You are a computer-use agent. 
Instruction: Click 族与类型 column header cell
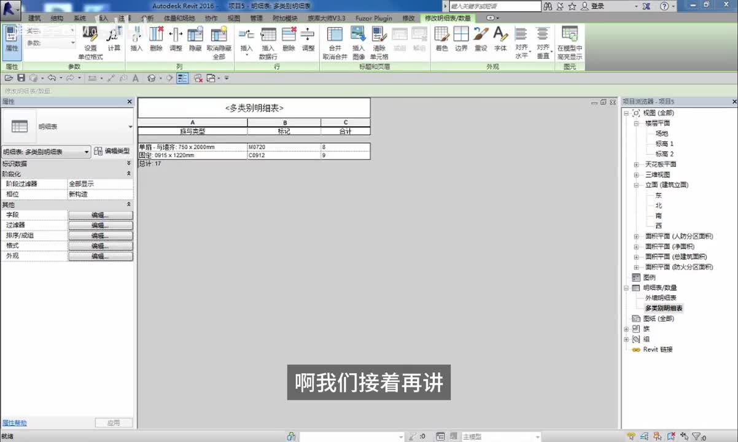tap(193, 131)
